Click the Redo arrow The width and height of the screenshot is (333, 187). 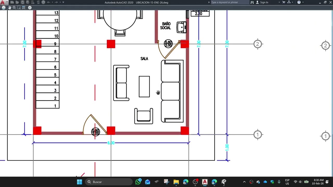point(56,2)
